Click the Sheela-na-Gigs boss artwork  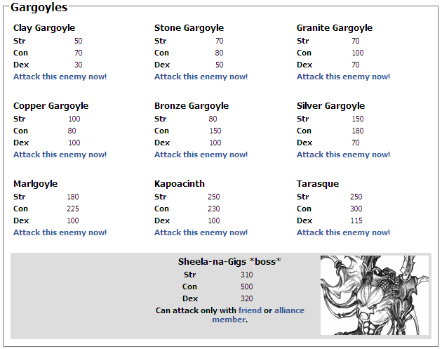pos(375,296)
